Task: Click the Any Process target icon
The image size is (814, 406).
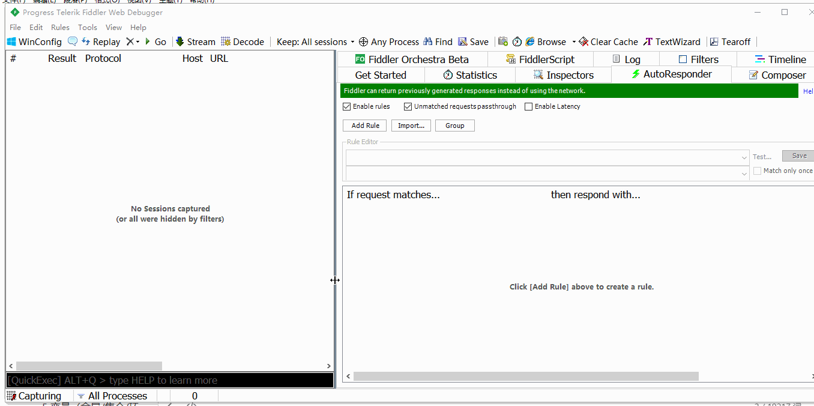Action: coord(363,42)
